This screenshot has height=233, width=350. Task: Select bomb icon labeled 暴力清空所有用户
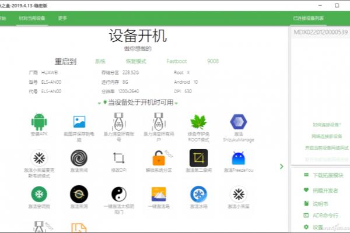(159, 122)
